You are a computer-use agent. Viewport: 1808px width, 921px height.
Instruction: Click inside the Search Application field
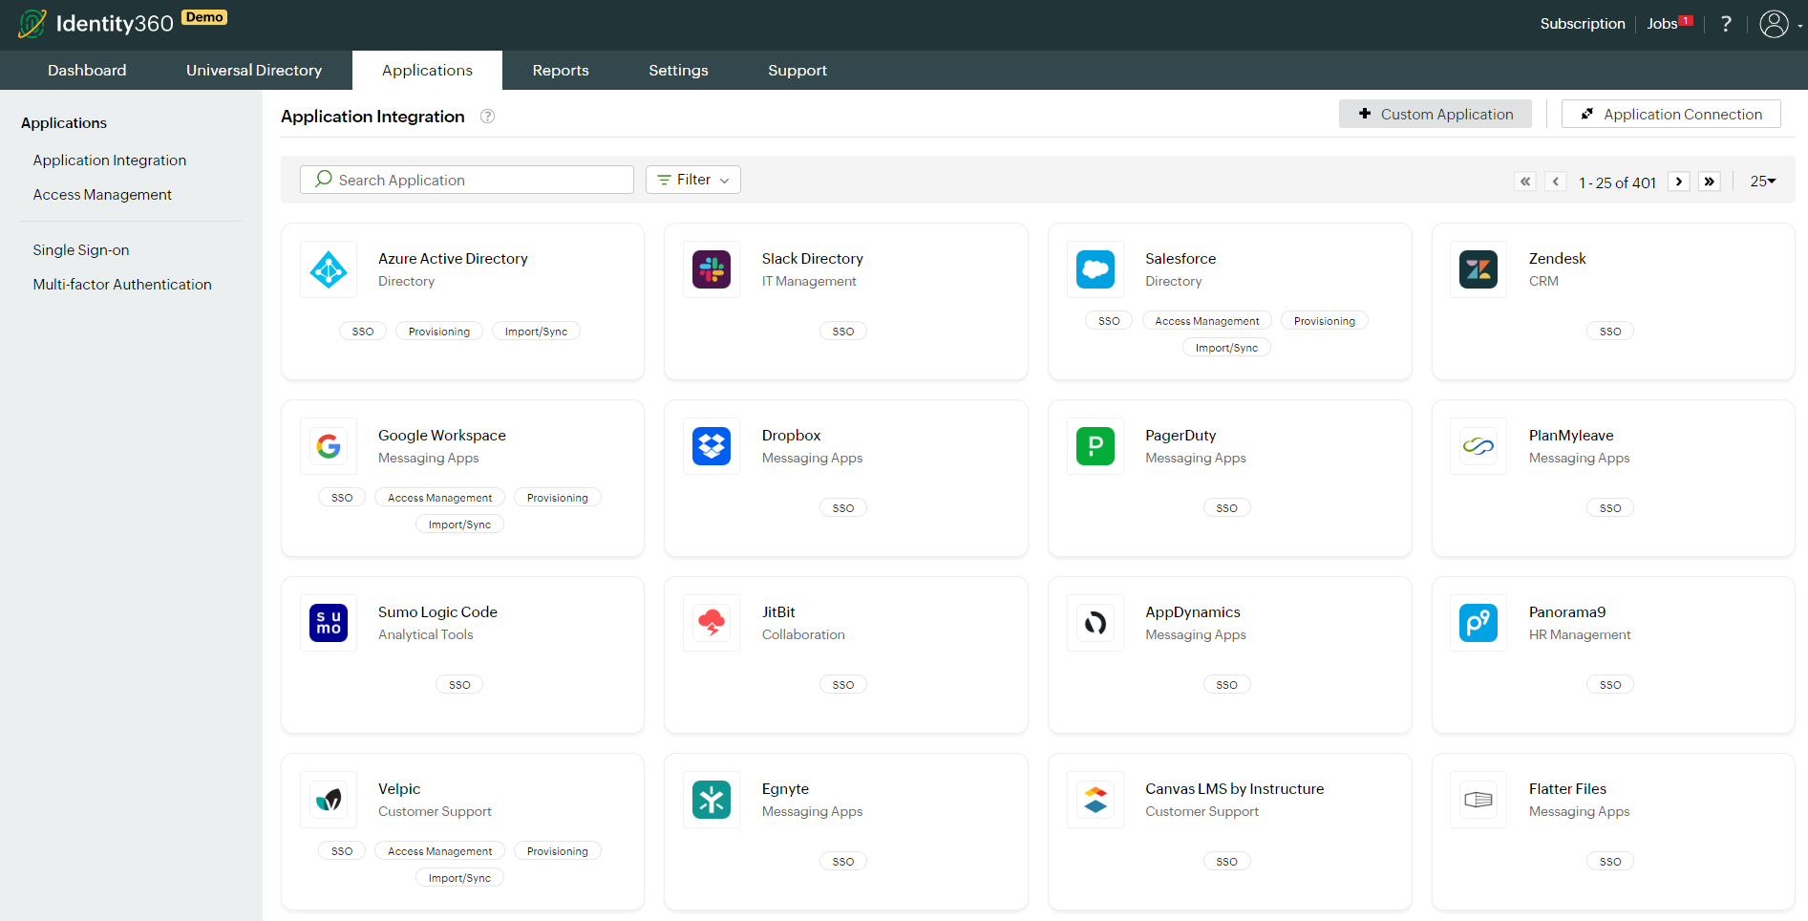pos(467,180)
